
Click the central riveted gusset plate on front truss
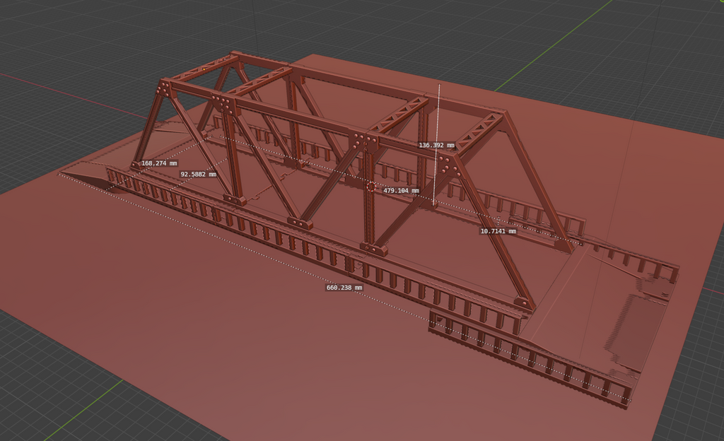[366, 141]
